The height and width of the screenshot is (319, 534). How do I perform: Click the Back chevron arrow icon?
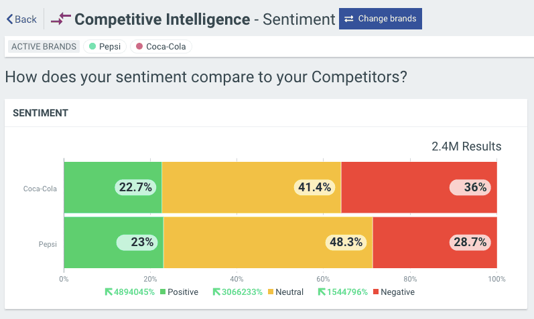tap(9, 19)
